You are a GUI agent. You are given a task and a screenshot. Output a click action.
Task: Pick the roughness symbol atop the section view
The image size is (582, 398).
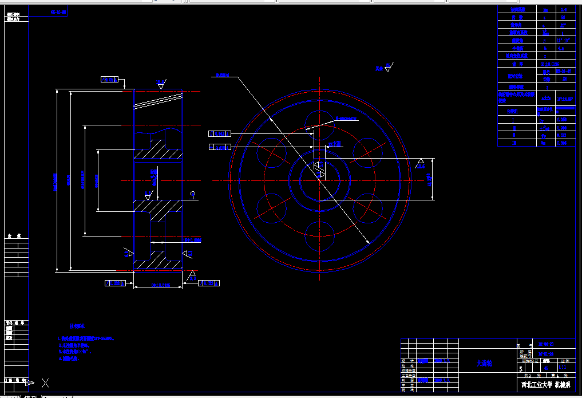click(161, 84)
